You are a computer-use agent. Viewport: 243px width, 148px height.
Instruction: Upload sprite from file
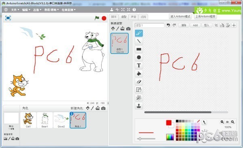click(98, 108)
